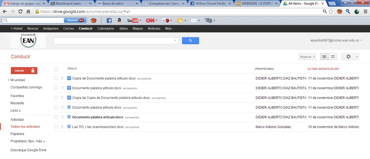Open the settings gear menu
The height and width of the screenshot is (159, 370).
(350, 57)
